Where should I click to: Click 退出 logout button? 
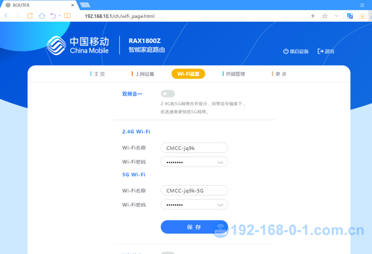[x=325, y=51]
